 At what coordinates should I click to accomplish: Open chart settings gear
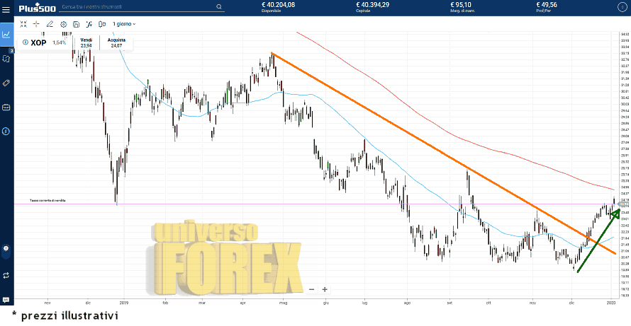(63, 24)
